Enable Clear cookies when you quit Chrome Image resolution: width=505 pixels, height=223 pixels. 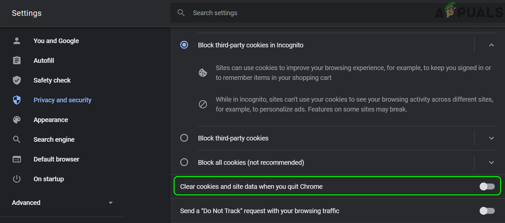(x=487, y=186)
